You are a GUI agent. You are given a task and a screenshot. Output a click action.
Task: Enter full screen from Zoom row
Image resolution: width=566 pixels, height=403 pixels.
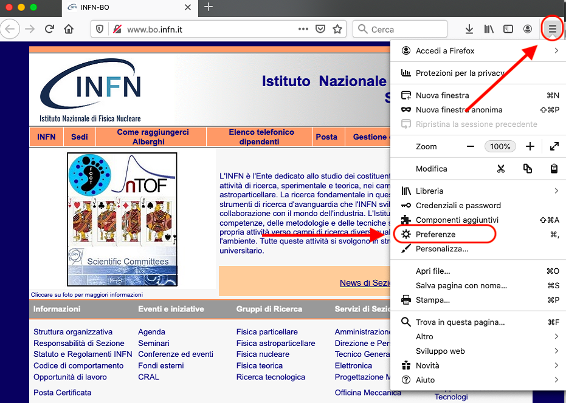(554, 146)
